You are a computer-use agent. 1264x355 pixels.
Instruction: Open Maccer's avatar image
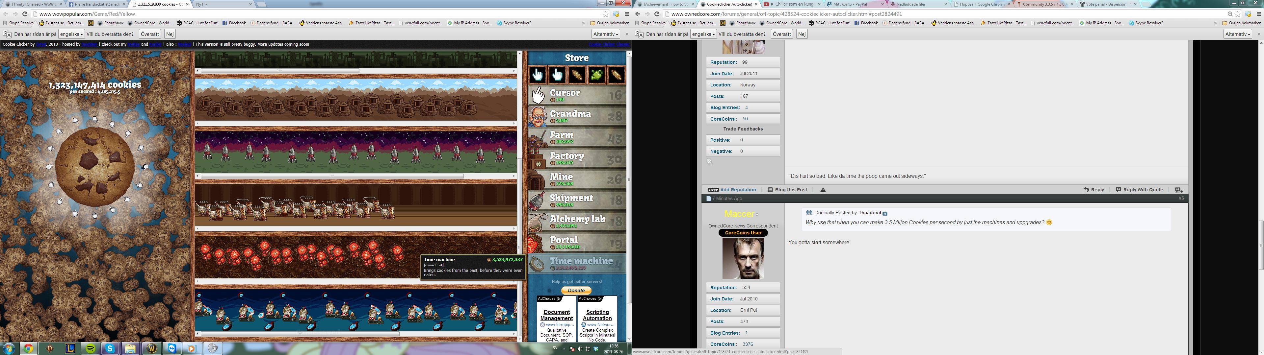click(x=743, y=258)
